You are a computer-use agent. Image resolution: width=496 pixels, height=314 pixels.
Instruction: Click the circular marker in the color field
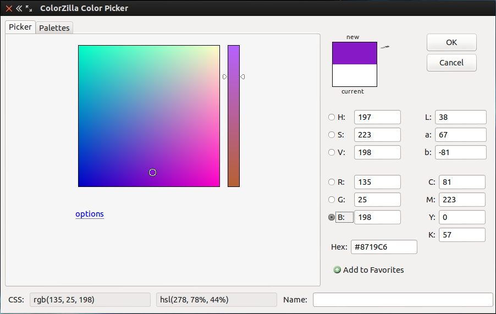coord(152,172)
